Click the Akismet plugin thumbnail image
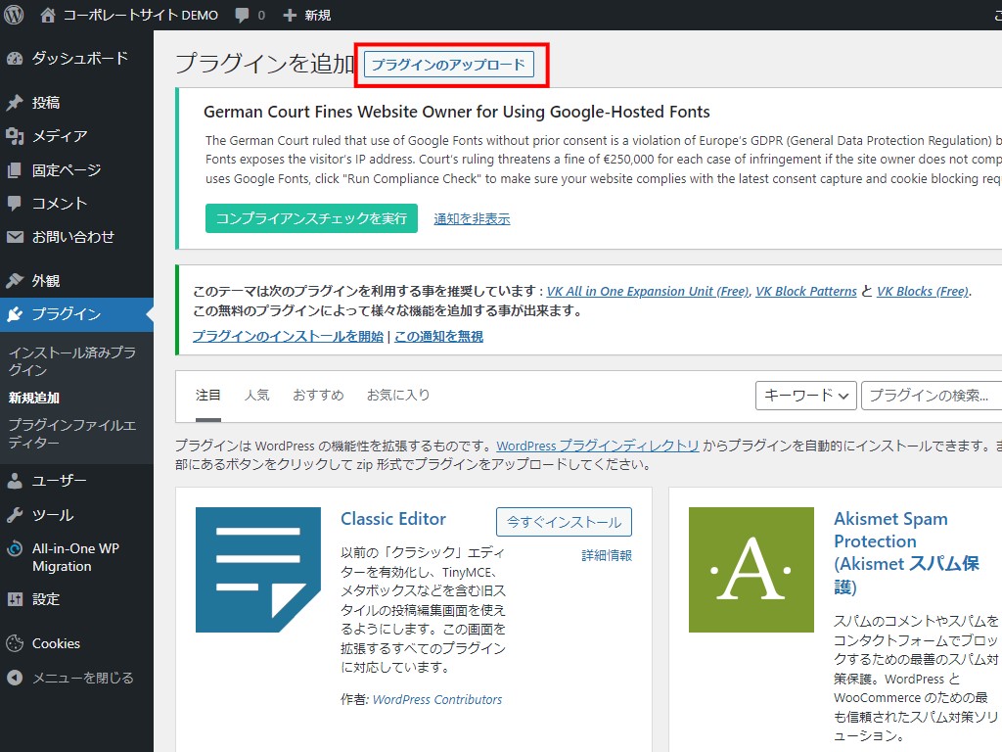This screenshot has height=752, width=1002. coord(751,570)
